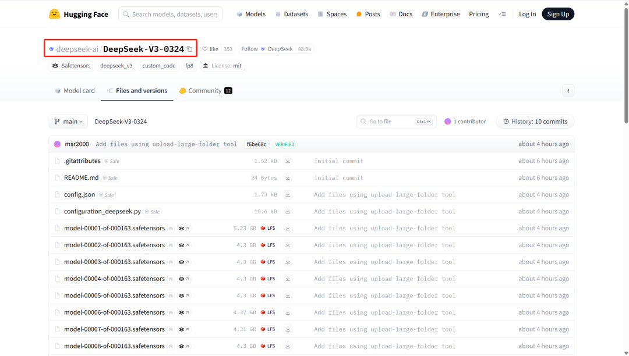Open model-00003 safetensors tensor viewer icon
Screen dimensions: 629x356
(184, 262)
